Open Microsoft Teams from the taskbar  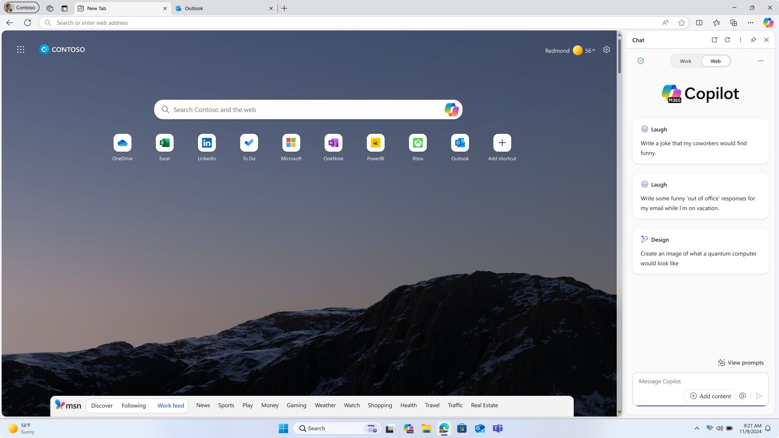(498, 428)
